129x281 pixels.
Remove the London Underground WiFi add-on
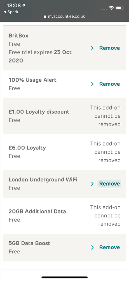109,184
